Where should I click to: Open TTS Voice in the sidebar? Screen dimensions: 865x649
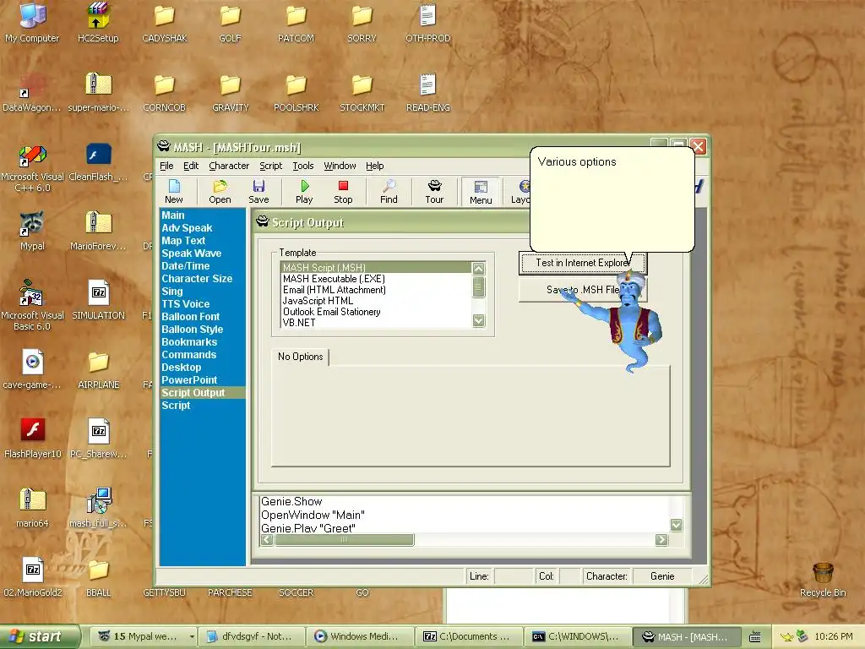185,304
